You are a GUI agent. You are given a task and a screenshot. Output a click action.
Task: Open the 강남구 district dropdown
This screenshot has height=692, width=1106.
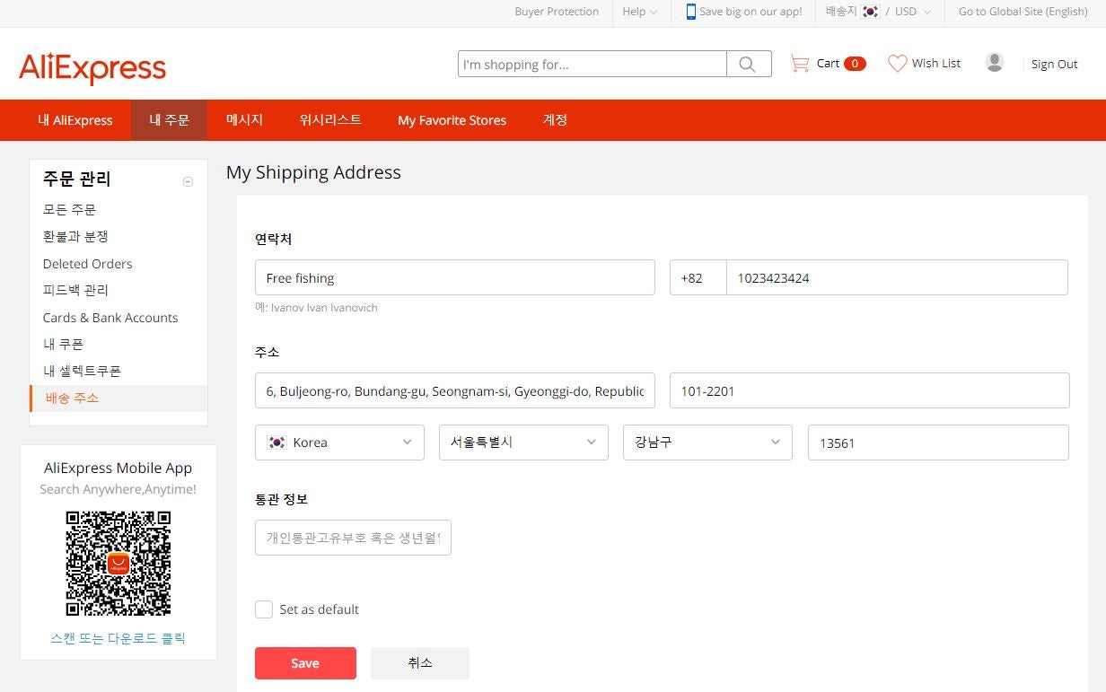coord(707,442)
